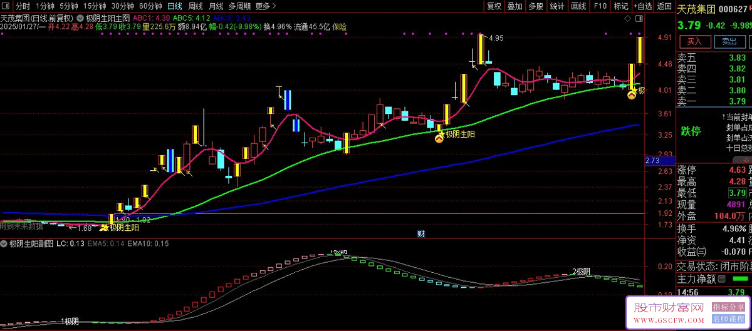Open 多周期 multi-period view
Image resolution: width=752 pixels, height=331 pixels.
tap(239, 6)
